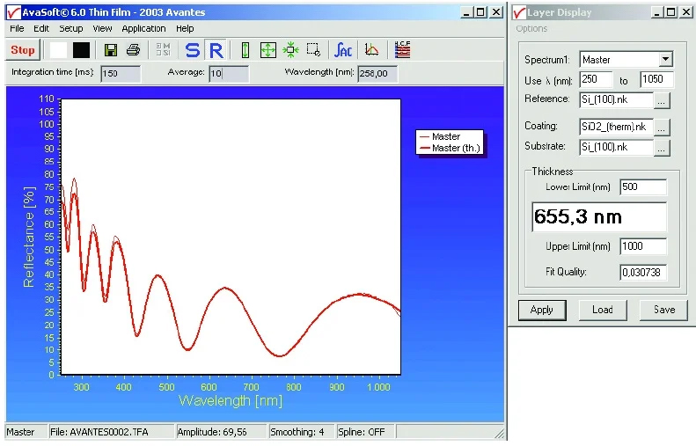
Task: Minimize the AvaSoft main window
Action: [465, 12]
